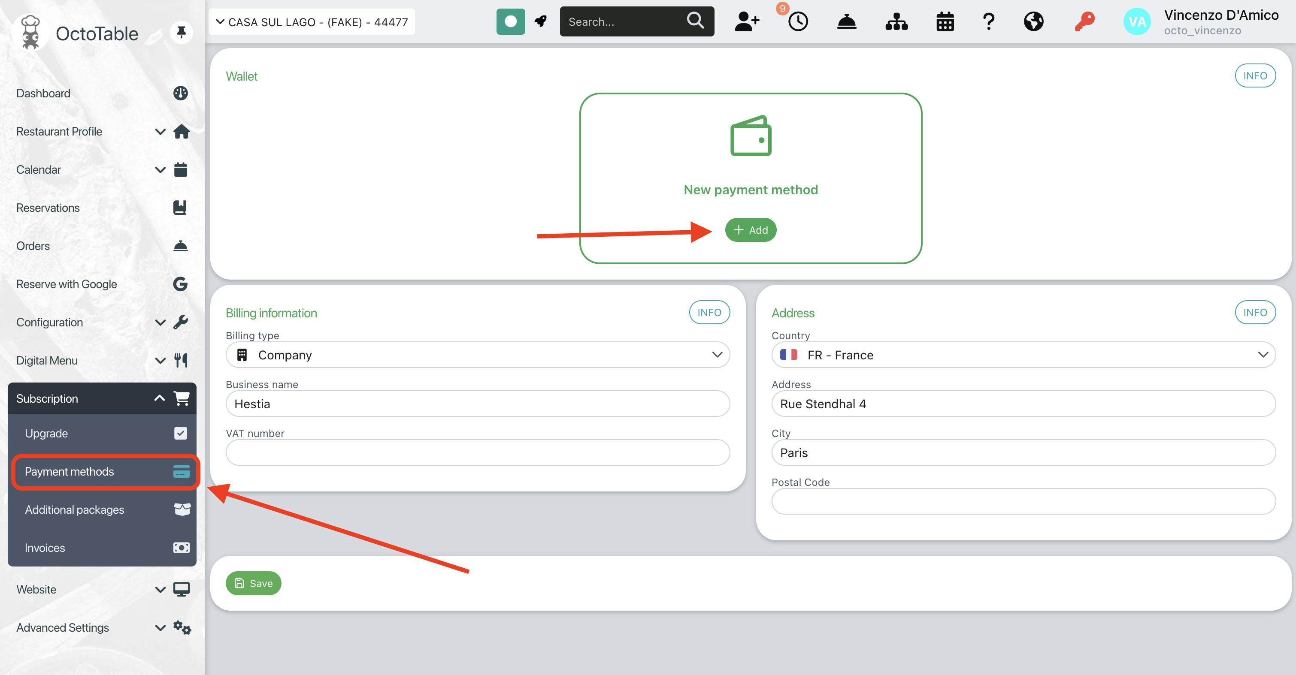Screen dimensions: 1296x675
Task: Click the service bell icon in top bar
Action: pyautogui.click(x=846, y=21)
